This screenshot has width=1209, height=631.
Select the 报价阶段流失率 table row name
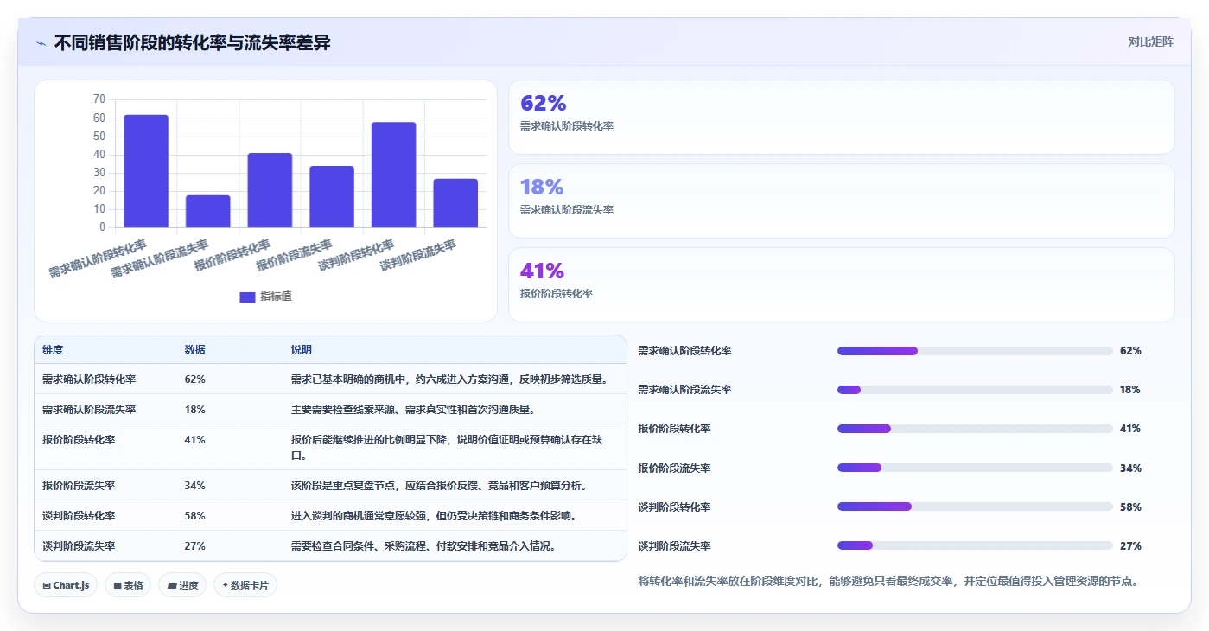[79, 486]
